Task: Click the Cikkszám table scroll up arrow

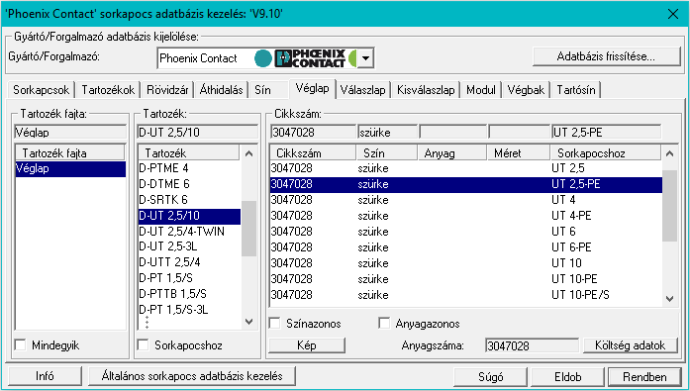Action: point(670,153)
